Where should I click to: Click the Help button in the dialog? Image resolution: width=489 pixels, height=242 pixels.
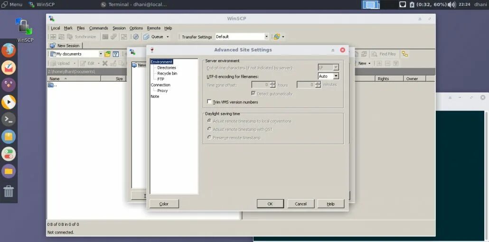tap(330, 204)
